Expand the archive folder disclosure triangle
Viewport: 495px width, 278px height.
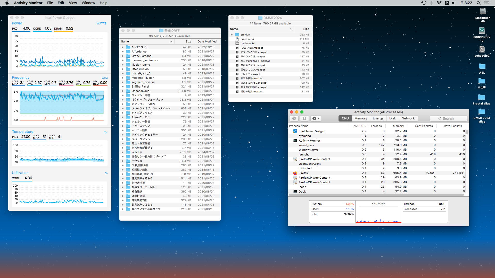[x=232, y=35]
